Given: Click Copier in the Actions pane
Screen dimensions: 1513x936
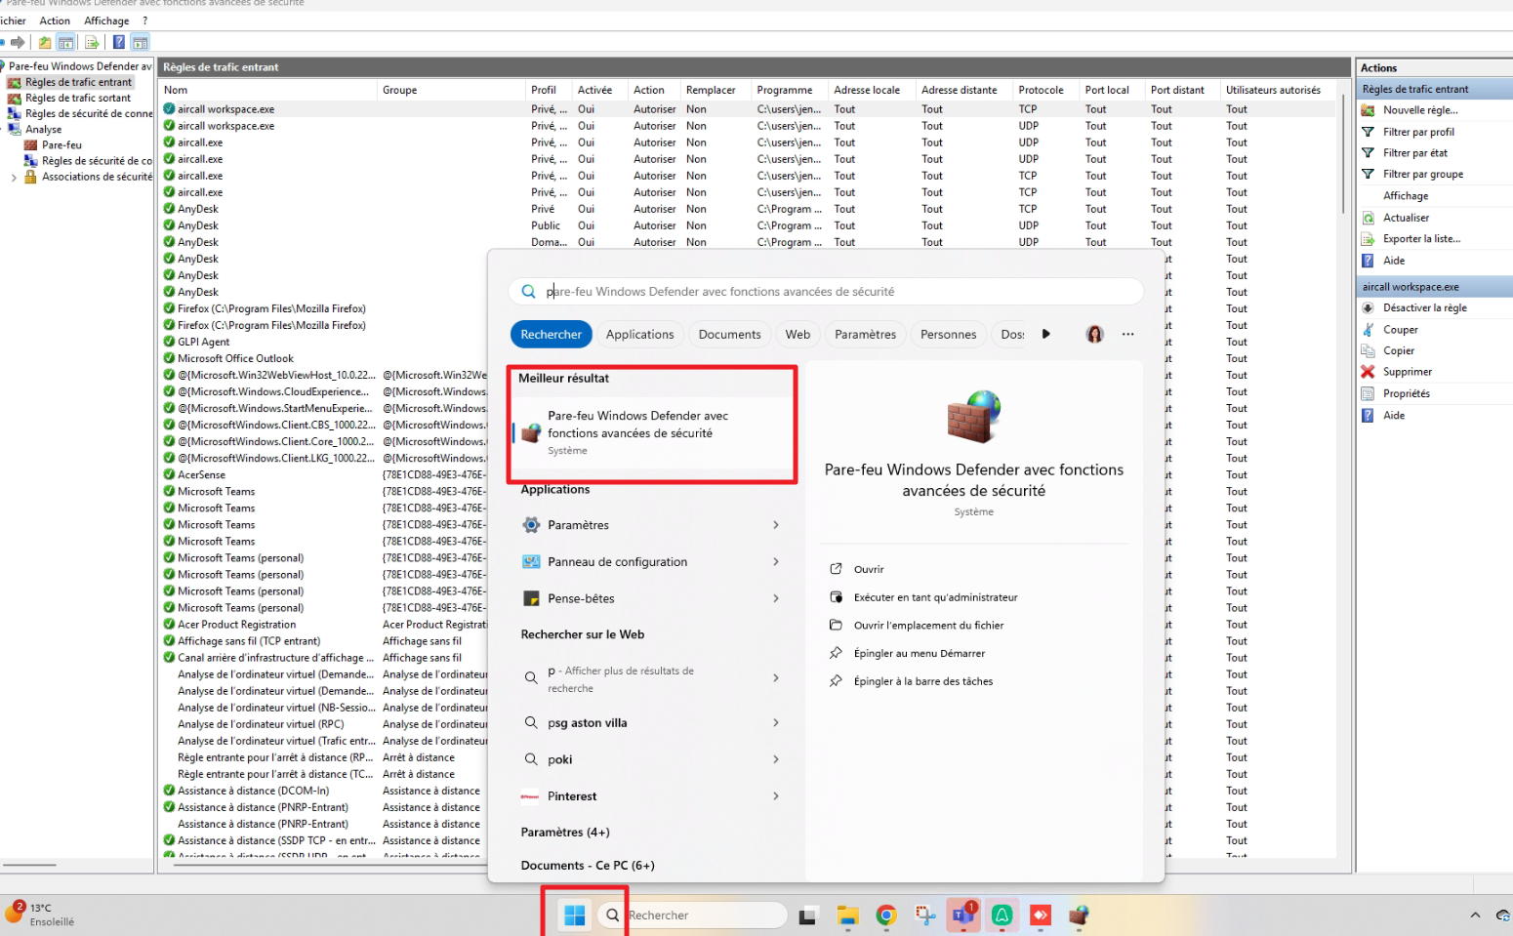Looking at the screenshot, I should point(1399,351).
